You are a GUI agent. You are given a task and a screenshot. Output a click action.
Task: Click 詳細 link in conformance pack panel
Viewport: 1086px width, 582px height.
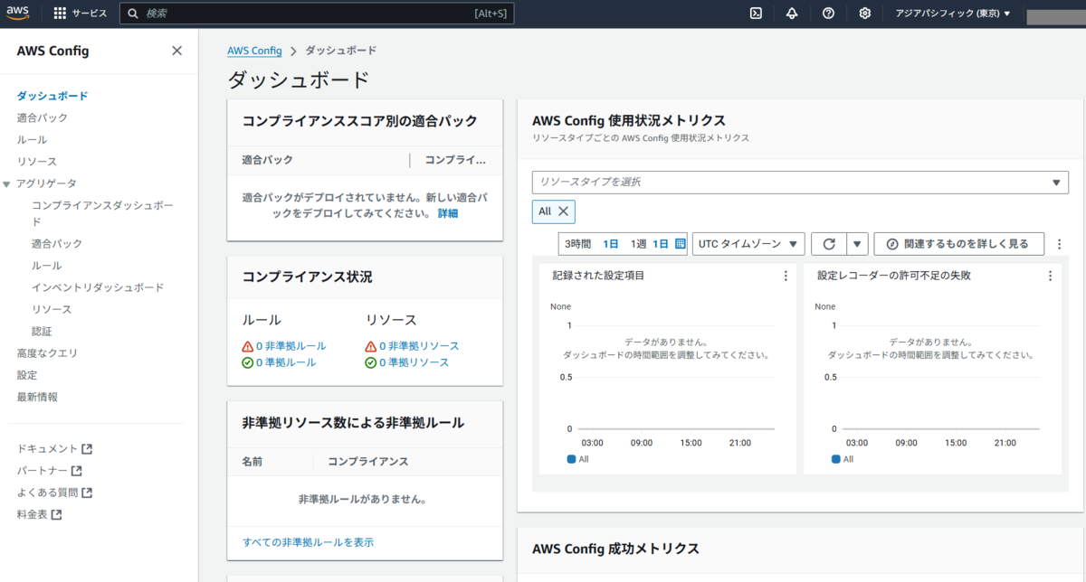[x=448, y=213]
